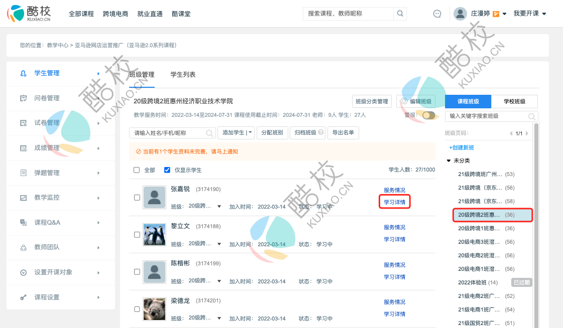The height and width of the screenshot is (328, 563).
Task: Open 张嘉锐's avatar thumbnail
Action: click(x=154, y=198)
